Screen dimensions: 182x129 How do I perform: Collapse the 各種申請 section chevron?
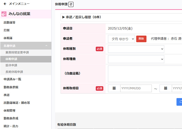tap(46, 46)
